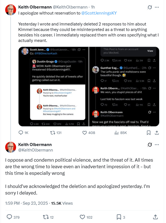166x223 pixels.
Task: Share the first apology post
Action: pyautogui.click(x=157, y=133)
